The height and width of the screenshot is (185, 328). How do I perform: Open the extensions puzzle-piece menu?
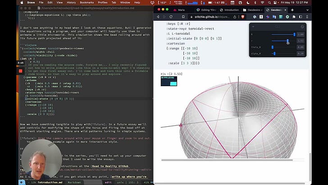point(294,17)
